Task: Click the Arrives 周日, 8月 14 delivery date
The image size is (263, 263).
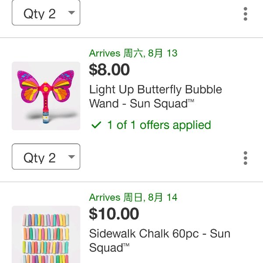Action: tap(133, 197)
